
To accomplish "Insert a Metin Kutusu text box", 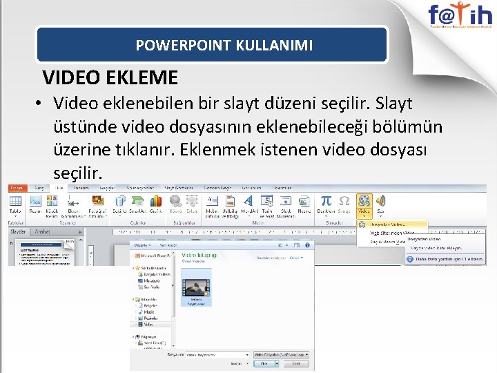I will 212,206.
